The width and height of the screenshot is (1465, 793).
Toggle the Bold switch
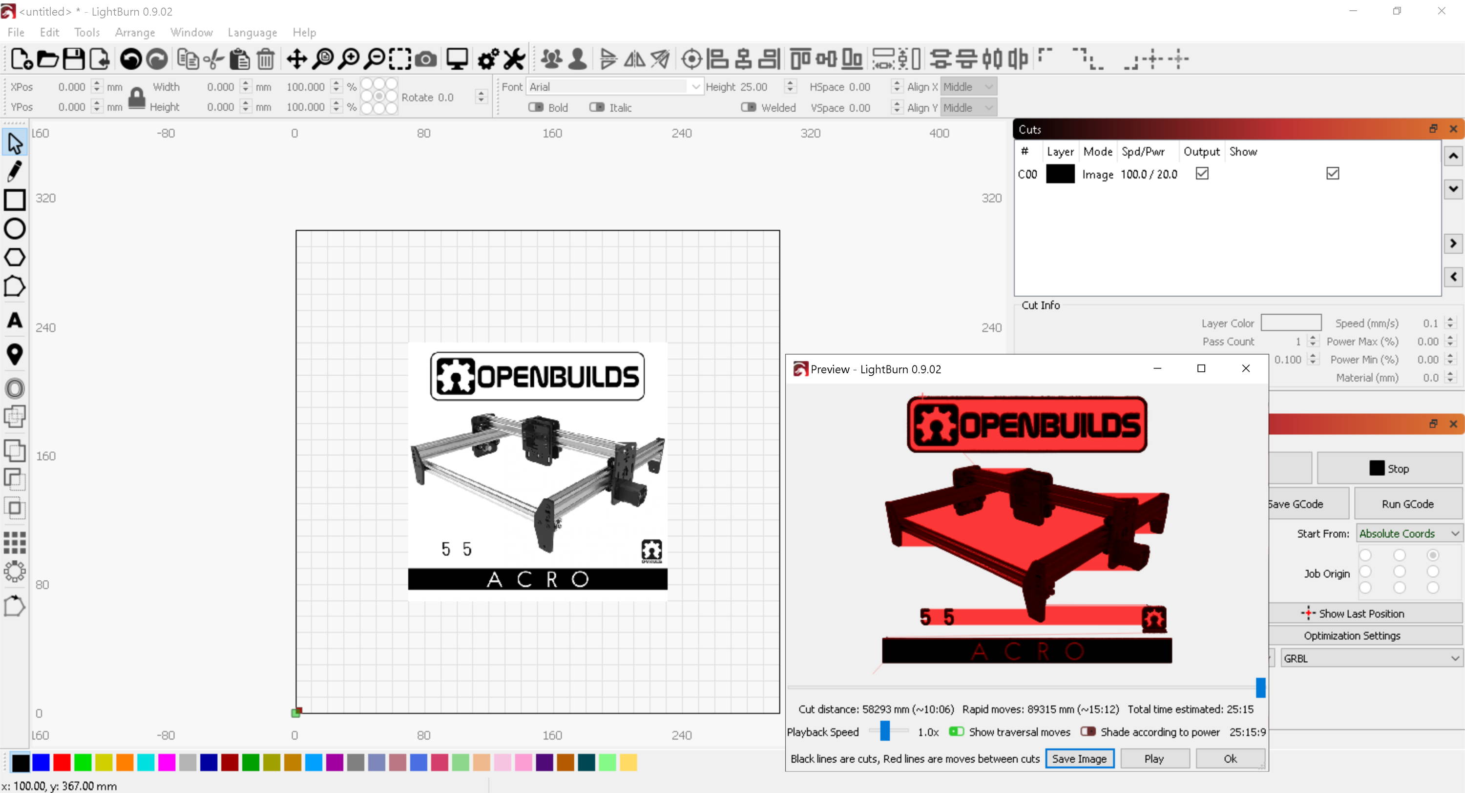pos(536,107)
